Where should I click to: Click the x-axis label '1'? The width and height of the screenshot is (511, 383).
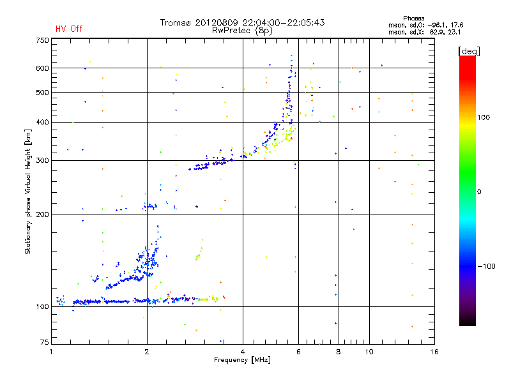(51, 352)
